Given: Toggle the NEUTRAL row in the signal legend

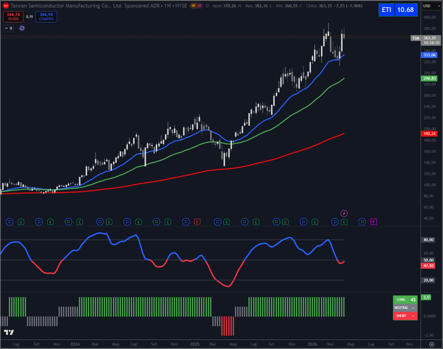Looking at the screenshot, I should (405, 307).
